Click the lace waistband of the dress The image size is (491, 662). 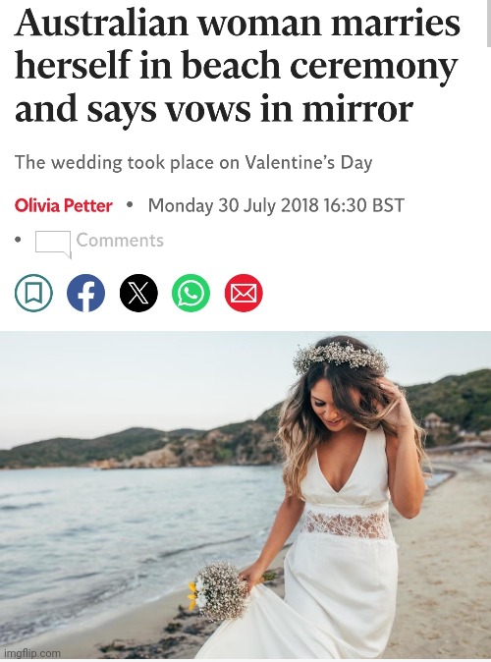click(347, 524)
